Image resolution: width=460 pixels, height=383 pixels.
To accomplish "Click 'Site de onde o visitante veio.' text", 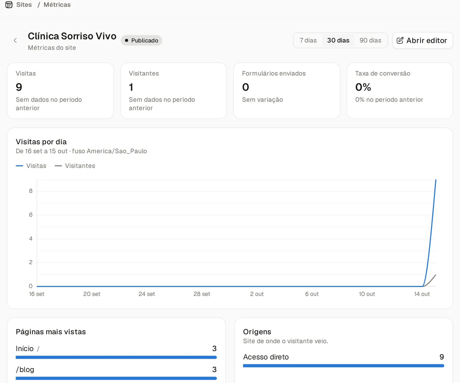I will [285, 341].
